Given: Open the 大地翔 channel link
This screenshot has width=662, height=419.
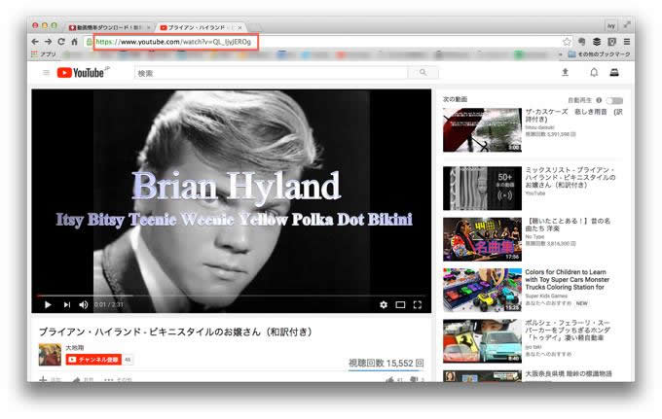Looking at the screenshot, I should 74,347.
